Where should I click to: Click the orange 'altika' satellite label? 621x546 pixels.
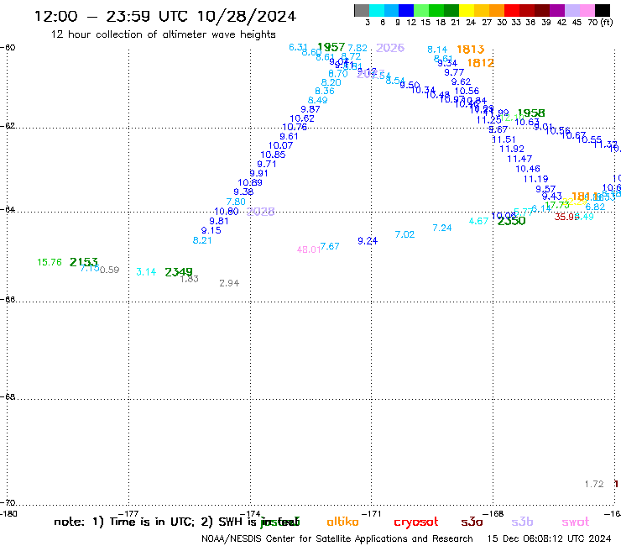[x=342, y=522]
